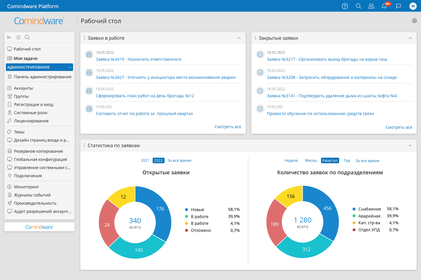Collapse the Статистика по заявкам panel

(x=410, y=146)
